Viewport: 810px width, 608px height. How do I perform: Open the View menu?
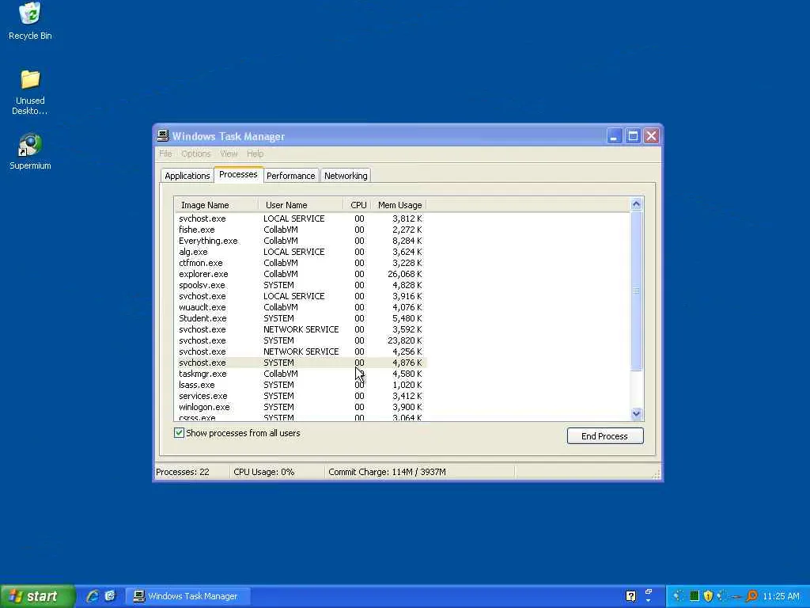(x=229, y=154)
